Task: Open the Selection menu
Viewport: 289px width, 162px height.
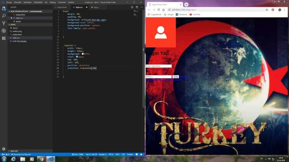Action: pyautogui.click(x=28, y=2)
